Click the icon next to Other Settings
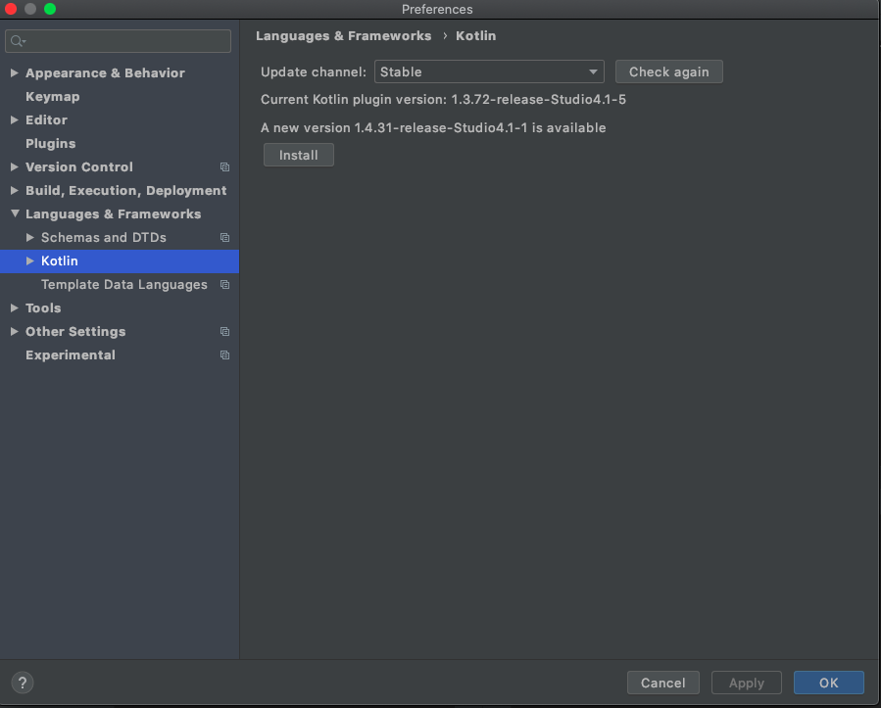The width and height of the screenshot is (881, 708). [224, 331]
